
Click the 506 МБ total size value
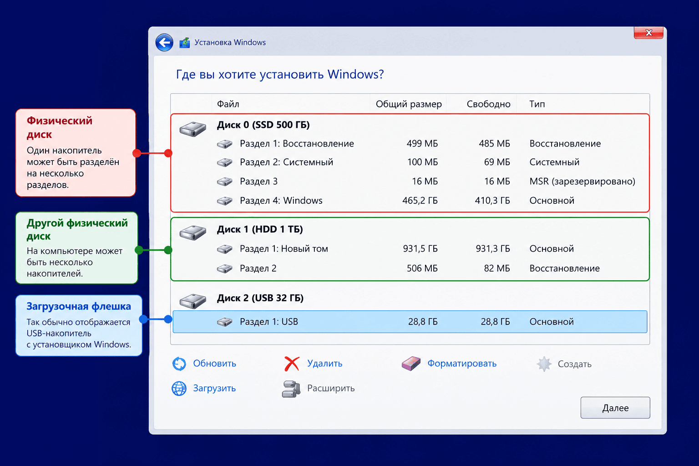(x=422, y=268)
